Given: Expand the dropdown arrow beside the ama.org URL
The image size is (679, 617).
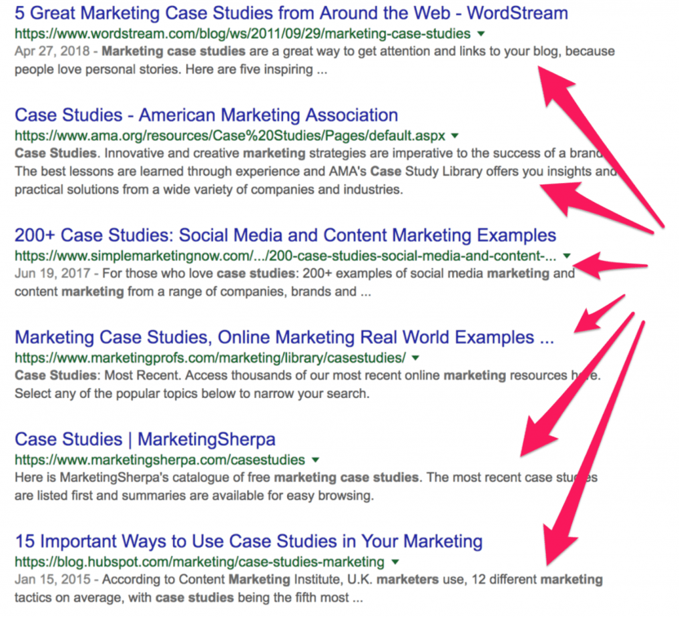Looking at the screenshot, I should pyautogui.click(x=455, y=136).
